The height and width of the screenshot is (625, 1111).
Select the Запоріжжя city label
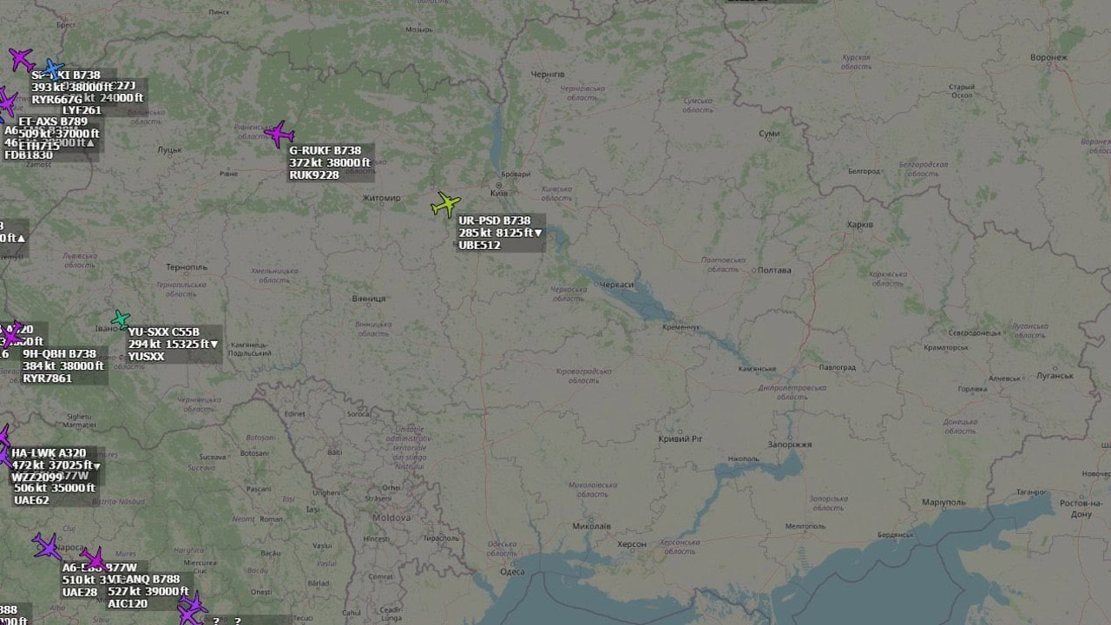coord(790,444)
